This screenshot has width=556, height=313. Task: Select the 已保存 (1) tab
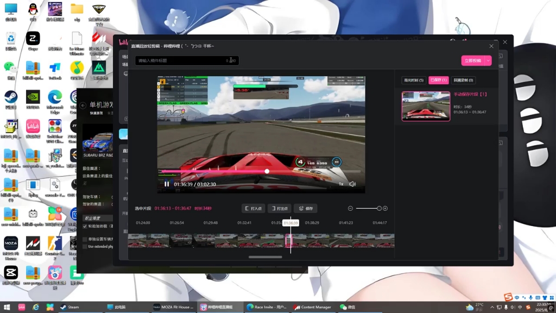coord(439,80)
